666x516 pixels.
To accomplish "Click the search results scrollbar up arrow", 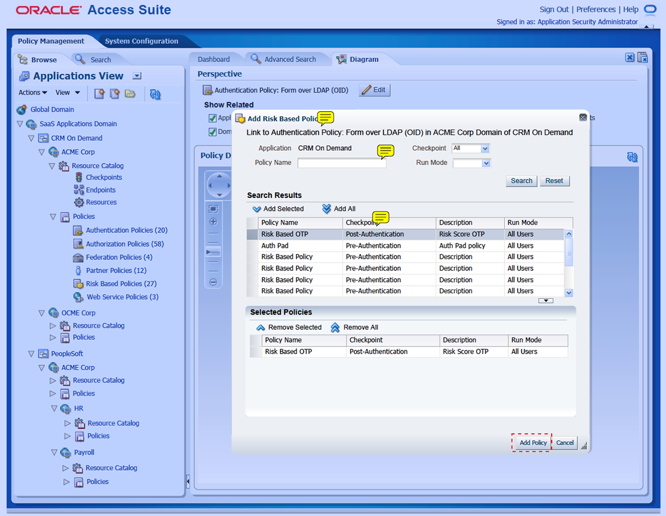I will pos(569,234).
